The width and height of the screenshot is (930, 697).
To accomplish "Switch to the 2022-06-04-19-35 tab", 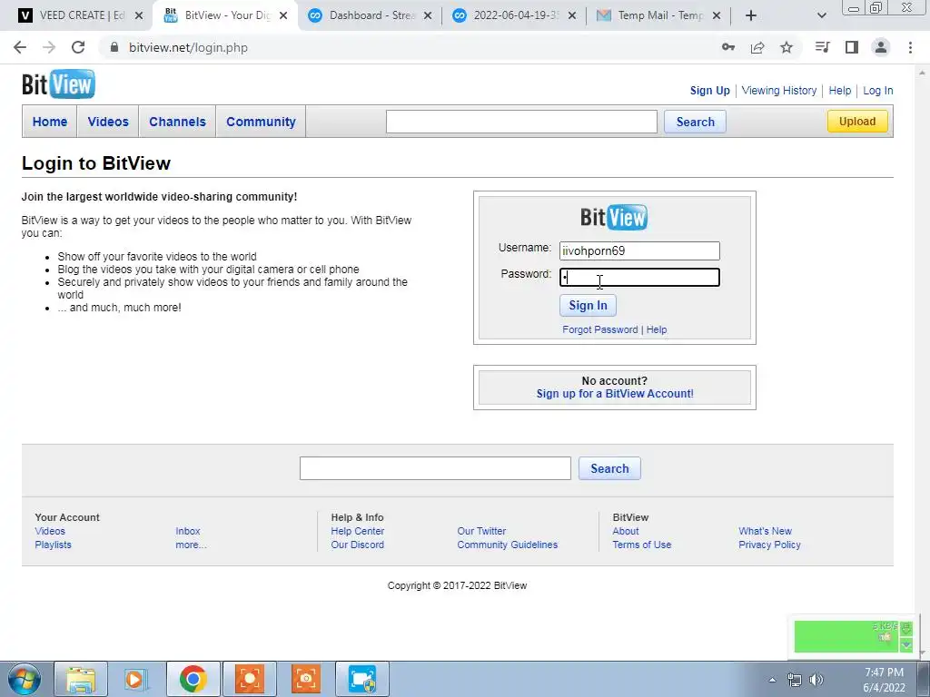I will [515, 15].
